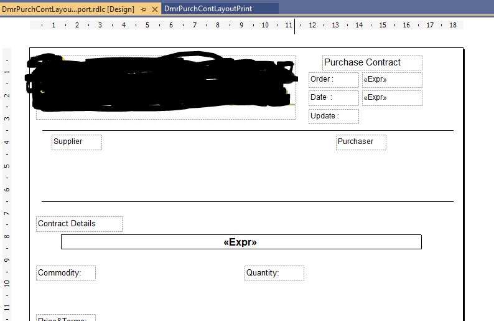Click the Supplier label textbox
This screenshot has height=321, width=494.
click(x=77, y=142)
